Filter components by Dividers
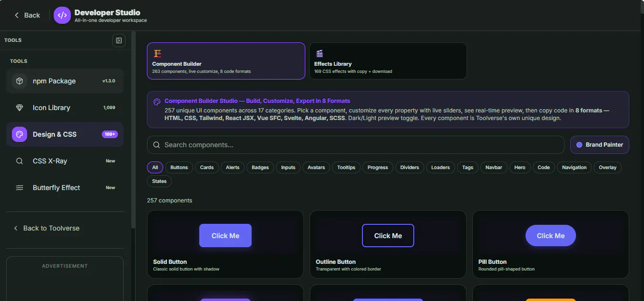This screenshot has width=644, height=301. point(410,168)
